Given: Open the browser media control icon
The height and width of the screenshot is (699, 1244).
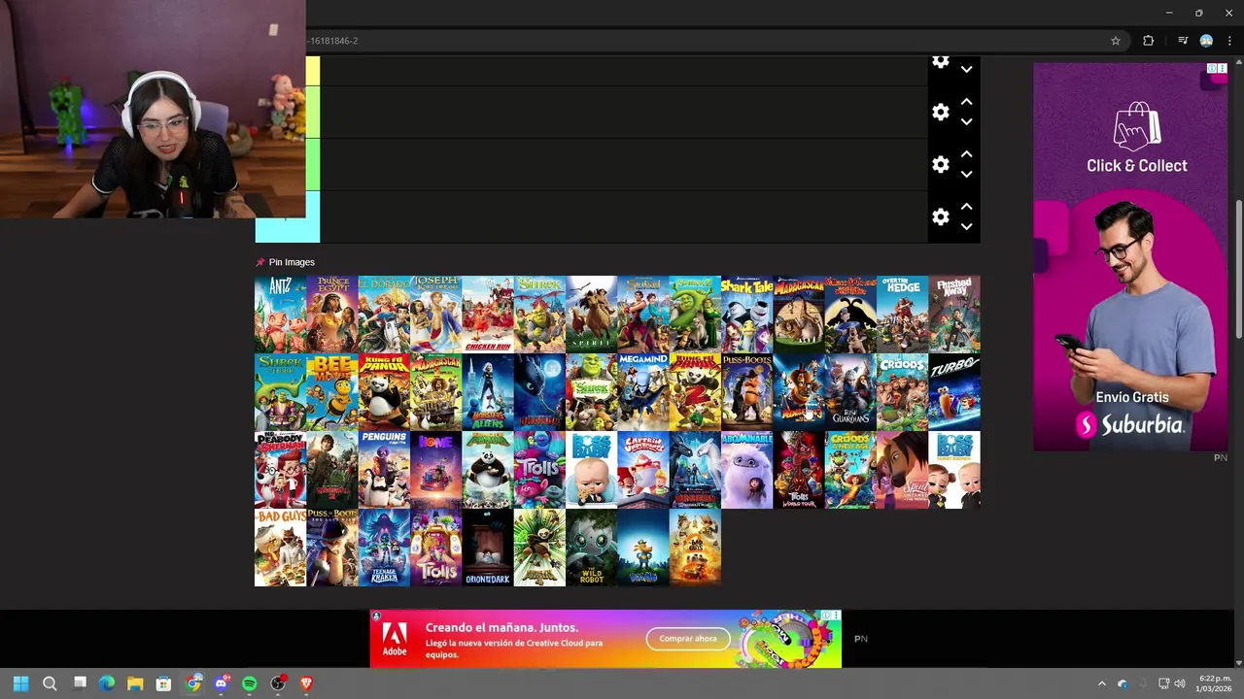Looking at the screenshot, I should (x=1183, y=41).
